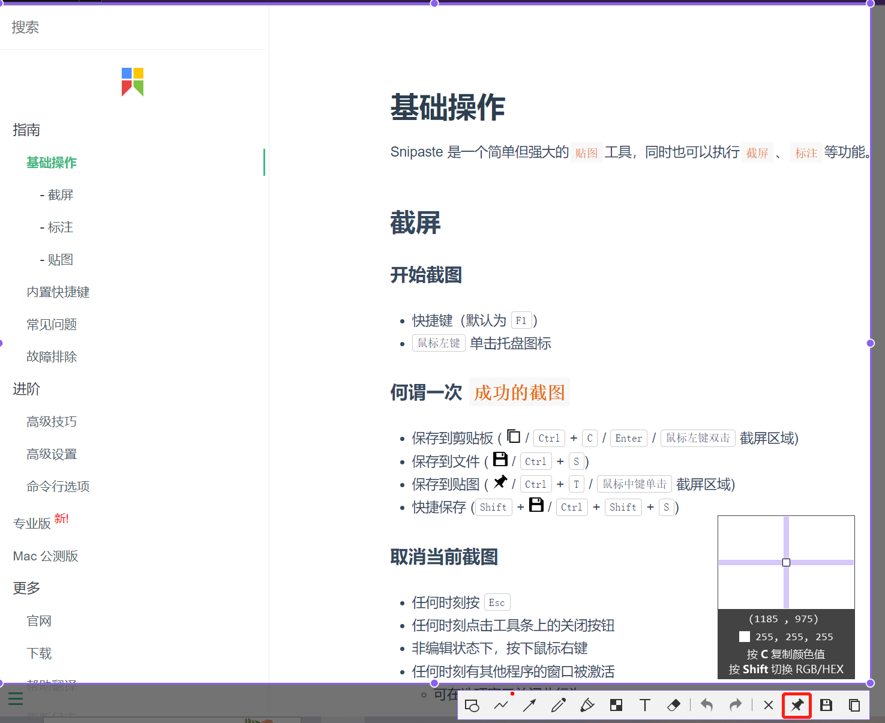This screenshot has height=723, width=885.
Task: Click inline 贴图 tag in intro
Action: (x=586, y=153)
